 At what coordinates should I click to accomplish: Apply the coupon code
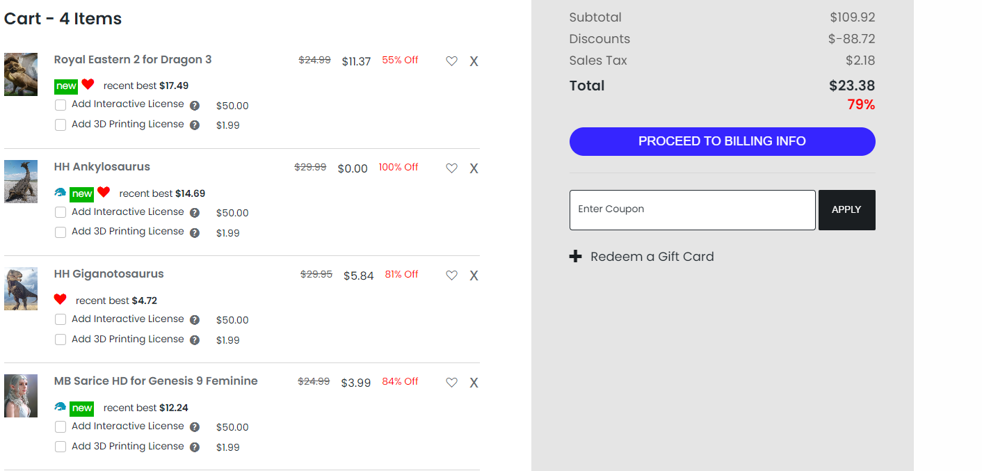(846, 209)
